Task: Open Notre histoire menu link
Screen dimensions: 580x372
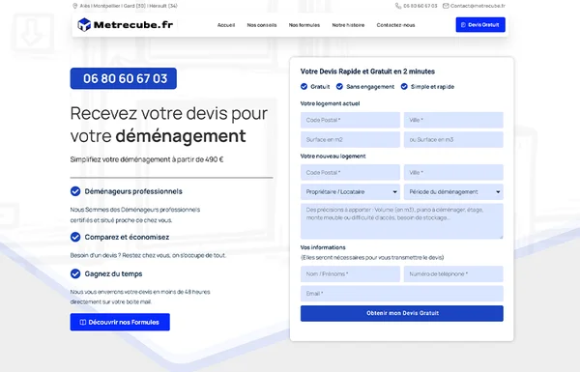Action: tap(348, 25)
